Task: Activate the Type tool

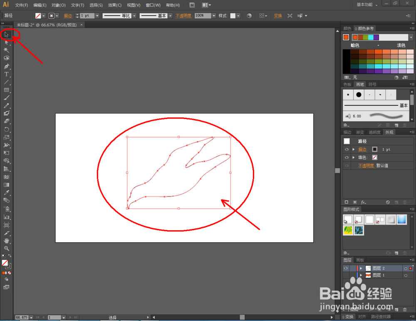Action: [6, 75]
